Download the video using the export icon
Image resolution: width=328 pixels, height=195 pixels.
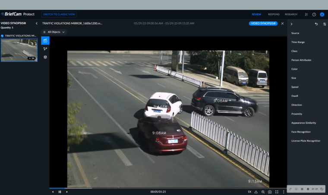click(x=256, y=192)
